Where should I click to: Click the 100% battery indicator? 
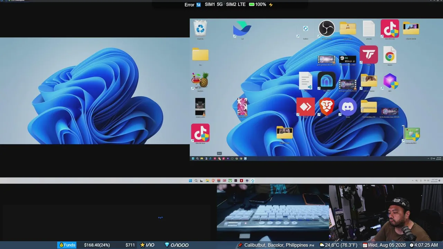pos(257,4)
